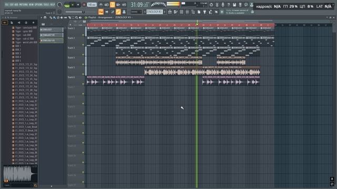Select the browser first tab icon

[5, 23]
